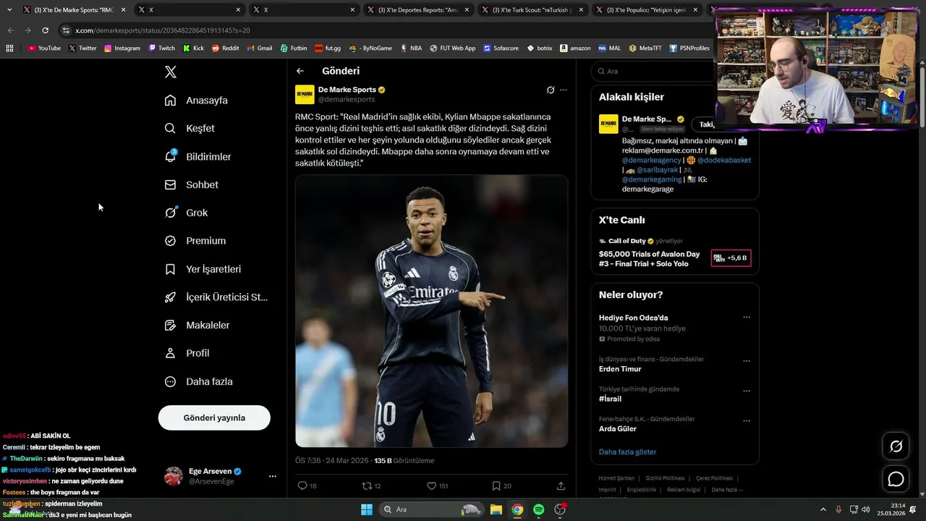Switch to X'te Populicc tab
Viewport: 926px width, 521px height.
[647, 10]
